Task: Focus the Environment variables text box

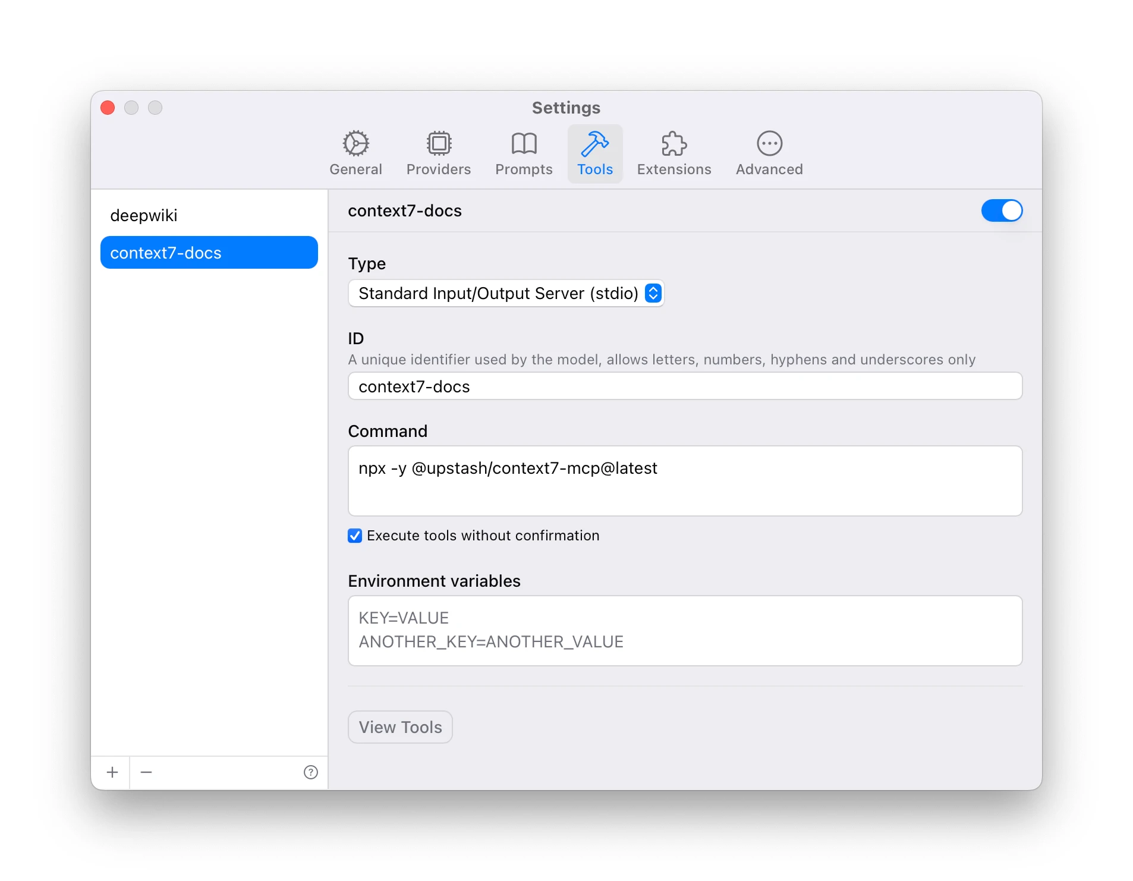Action: point(684,631)
